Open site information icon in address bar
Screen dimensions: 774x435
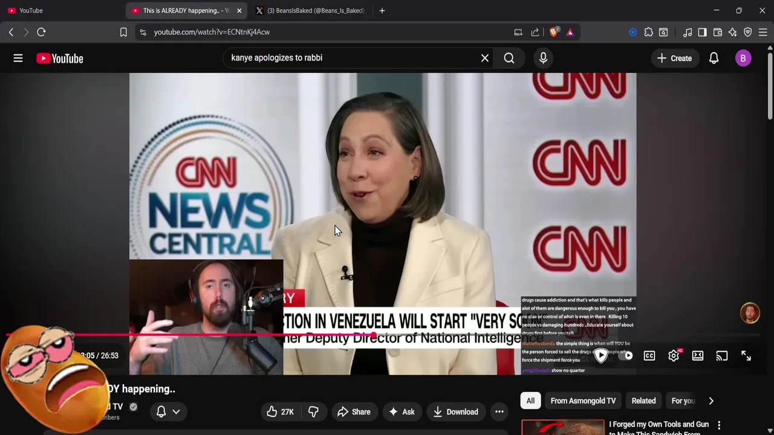click(143, 32)
